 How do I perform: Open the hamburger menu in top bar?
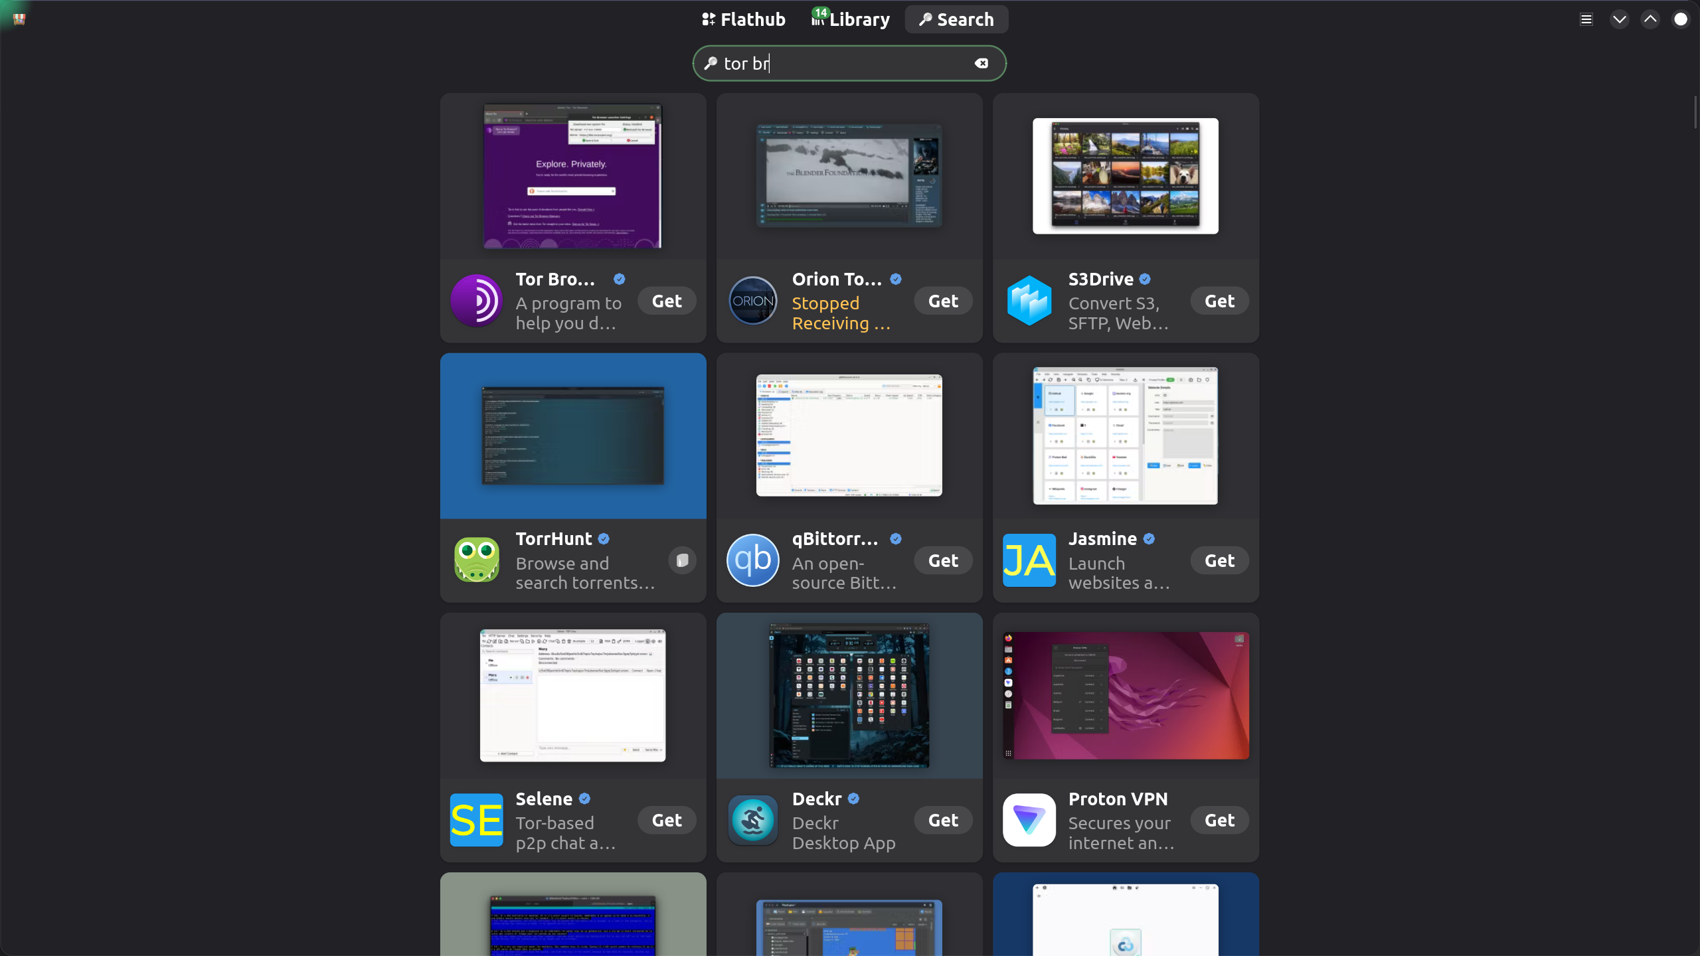(1586, 19)
